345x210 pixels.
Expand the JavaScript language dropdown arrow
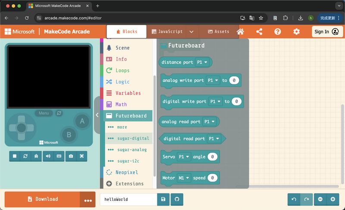pos(191,31)
